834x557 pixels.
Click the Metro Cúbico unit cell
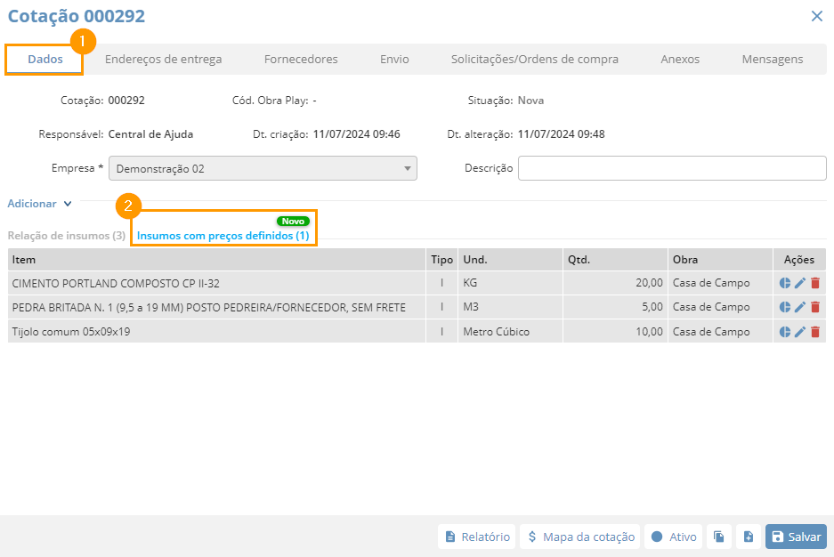click(510, 332)
